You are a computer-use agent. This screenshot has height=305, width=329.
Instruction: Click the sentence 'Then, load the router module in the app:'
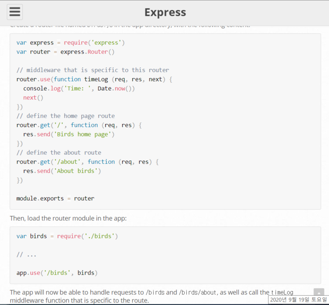(x=68, y=218)
